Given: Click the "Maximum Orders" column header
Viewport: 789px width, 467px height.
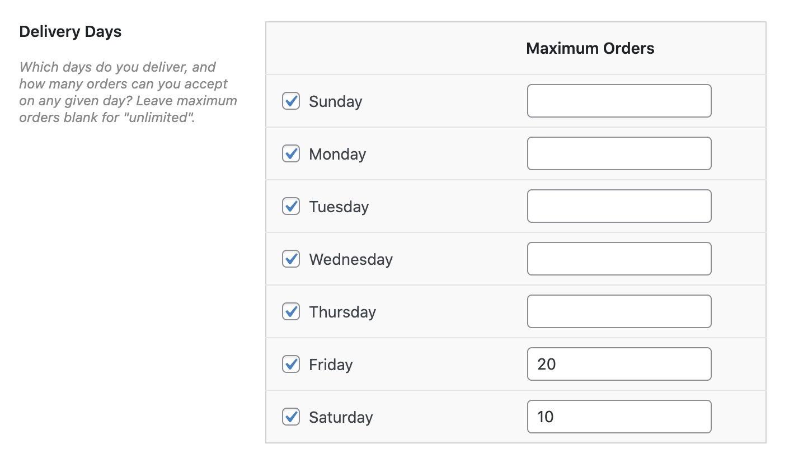Looking at the screenshot, I should tap(590, 49).
